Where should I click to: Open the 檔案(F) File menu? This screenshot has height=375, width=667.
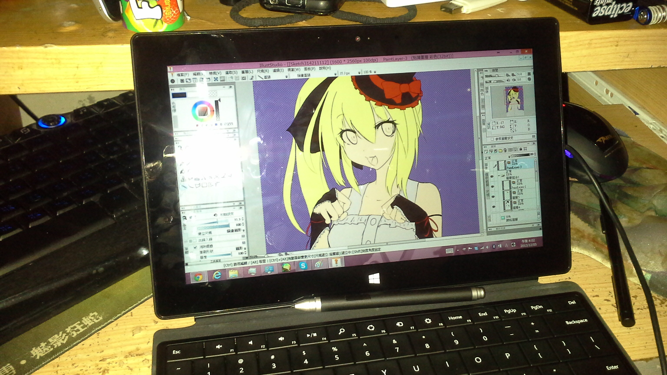click(183, 75)
